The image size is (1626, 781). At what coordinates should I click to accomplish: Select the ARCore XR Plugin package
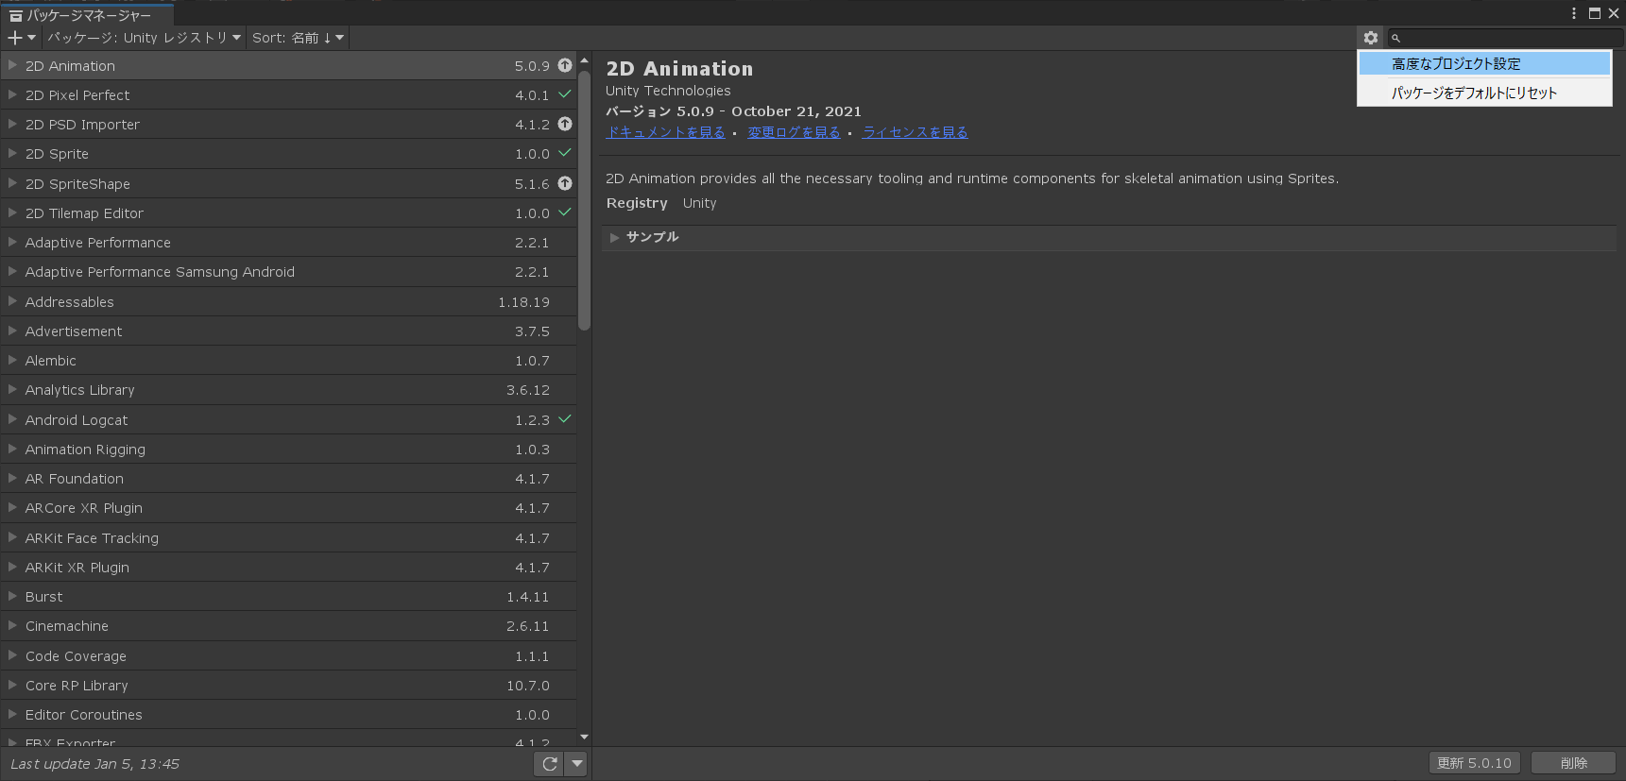[288, 507]
